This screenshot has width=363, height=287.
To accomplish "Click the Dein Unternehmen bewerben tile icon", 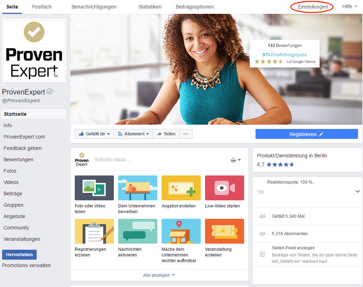I will 137,188.
